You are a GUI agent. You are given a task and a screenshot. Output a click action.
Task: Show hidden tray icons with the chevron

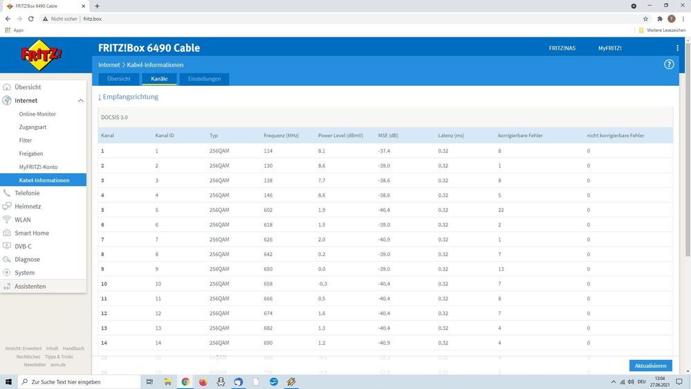click(x=613, y=381)
